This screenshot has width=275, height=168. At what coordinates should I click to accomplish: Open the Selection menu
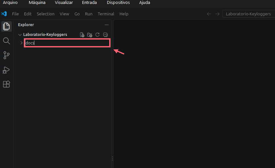[x=45, y=14]
